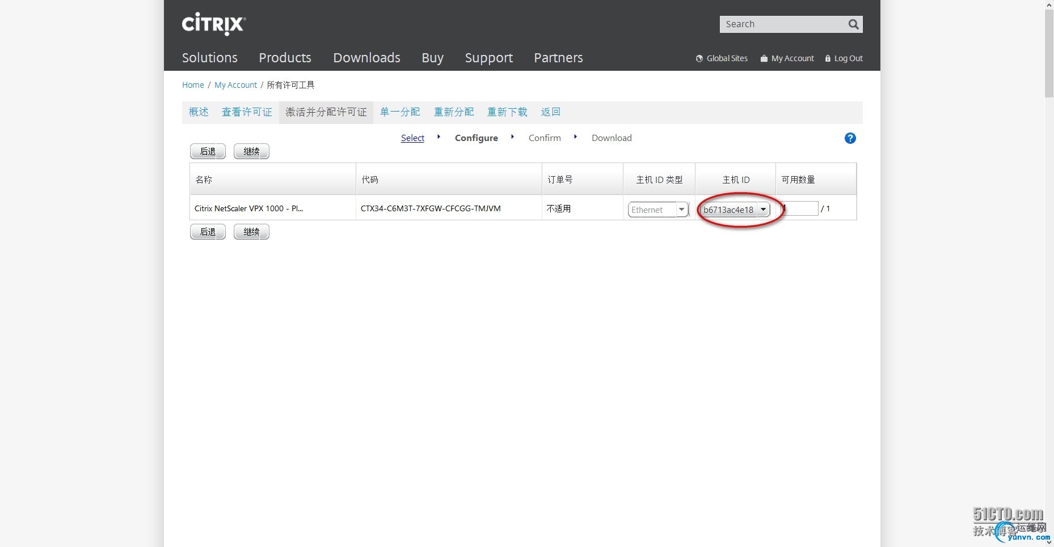Select license code CTX34-C6M3T-7XFGW-CFCGG-TMJVM
Screen dimensions: 1054x547
pyautogui.click(x=431, y=208)
